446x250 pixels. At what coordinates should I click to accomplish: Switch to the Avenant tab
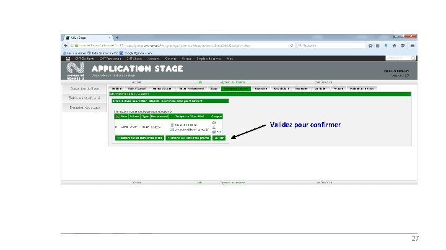point(338,89)
